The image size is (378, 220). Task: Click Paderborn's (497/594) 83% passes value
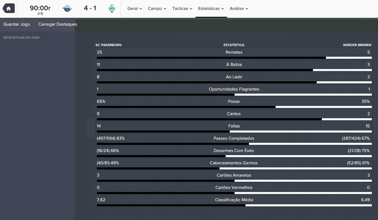(x=111, y=138)
